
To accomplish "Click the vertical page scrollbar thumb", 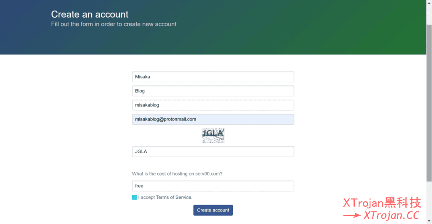I will tap(429, 105).
